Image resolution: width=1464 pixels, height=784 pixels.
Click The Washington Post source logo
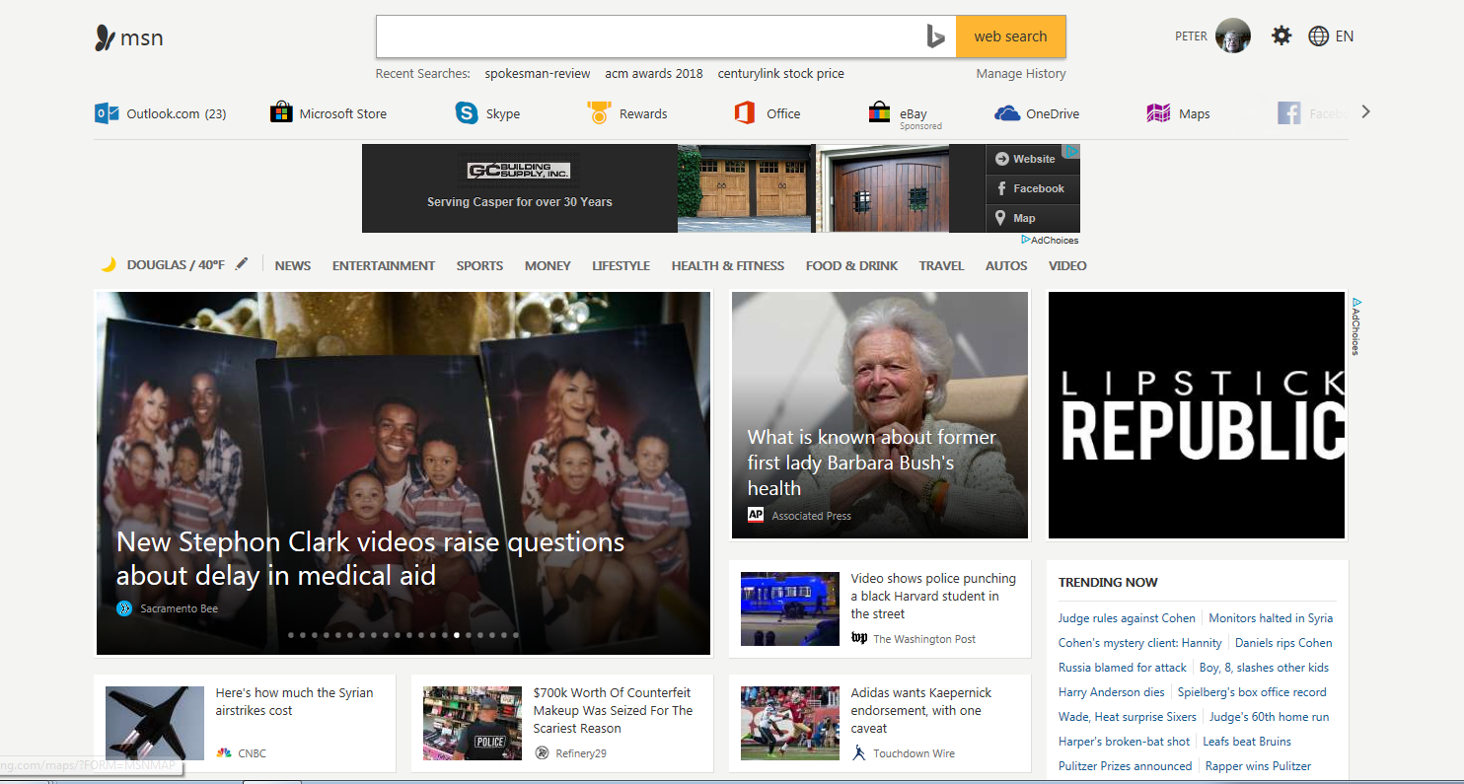[859, 639]
